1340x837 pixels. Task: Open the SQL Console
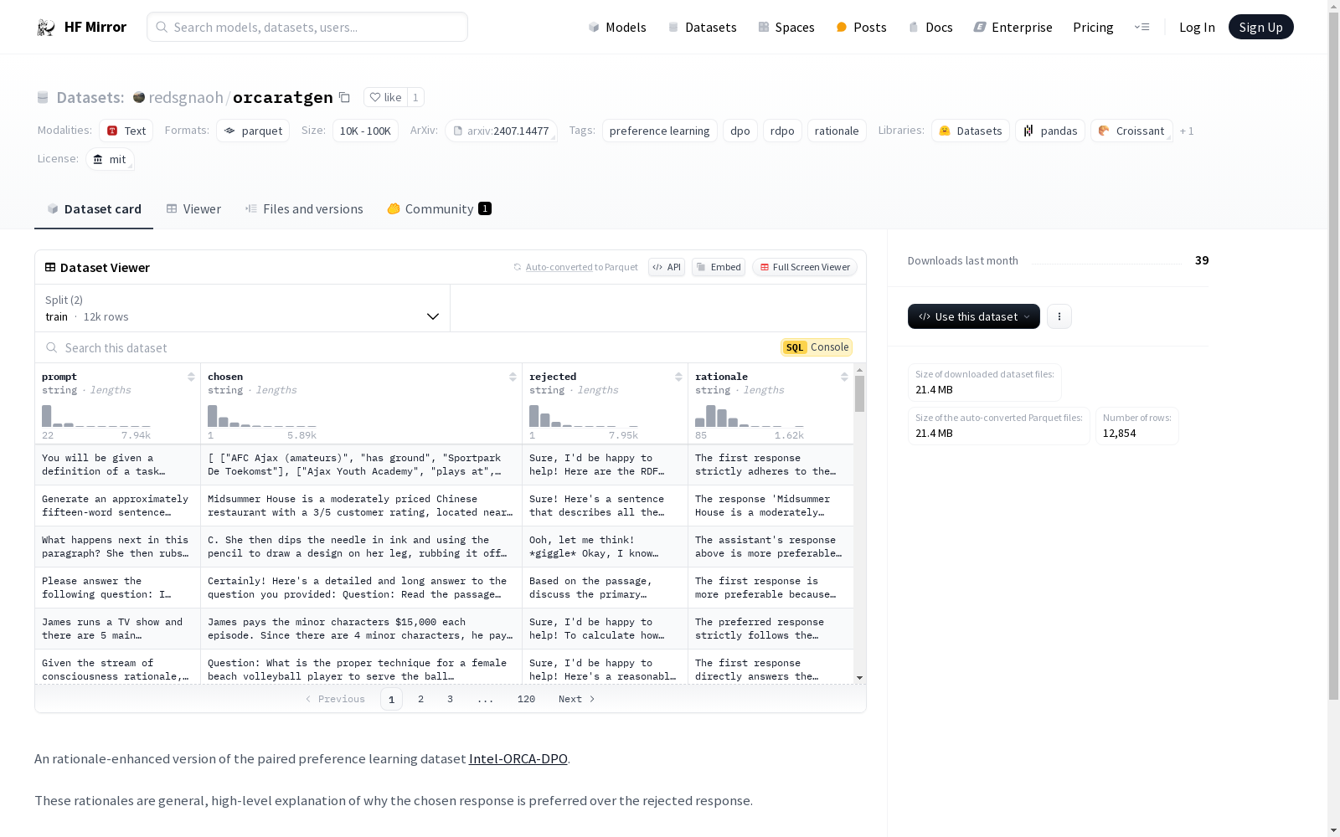point(817,347)
